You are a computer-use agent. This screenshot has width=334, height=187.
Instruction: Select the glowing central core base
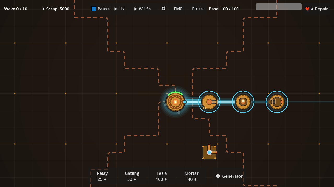click(175, 102)
